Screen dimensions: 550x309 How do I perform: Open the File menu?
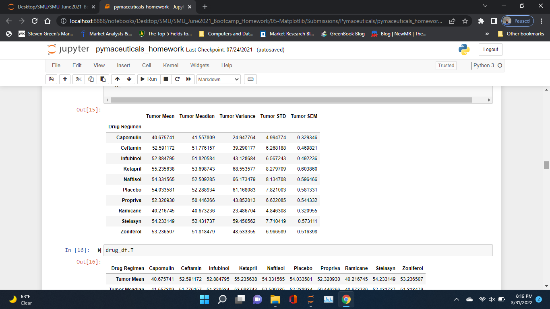click(56, 65)
